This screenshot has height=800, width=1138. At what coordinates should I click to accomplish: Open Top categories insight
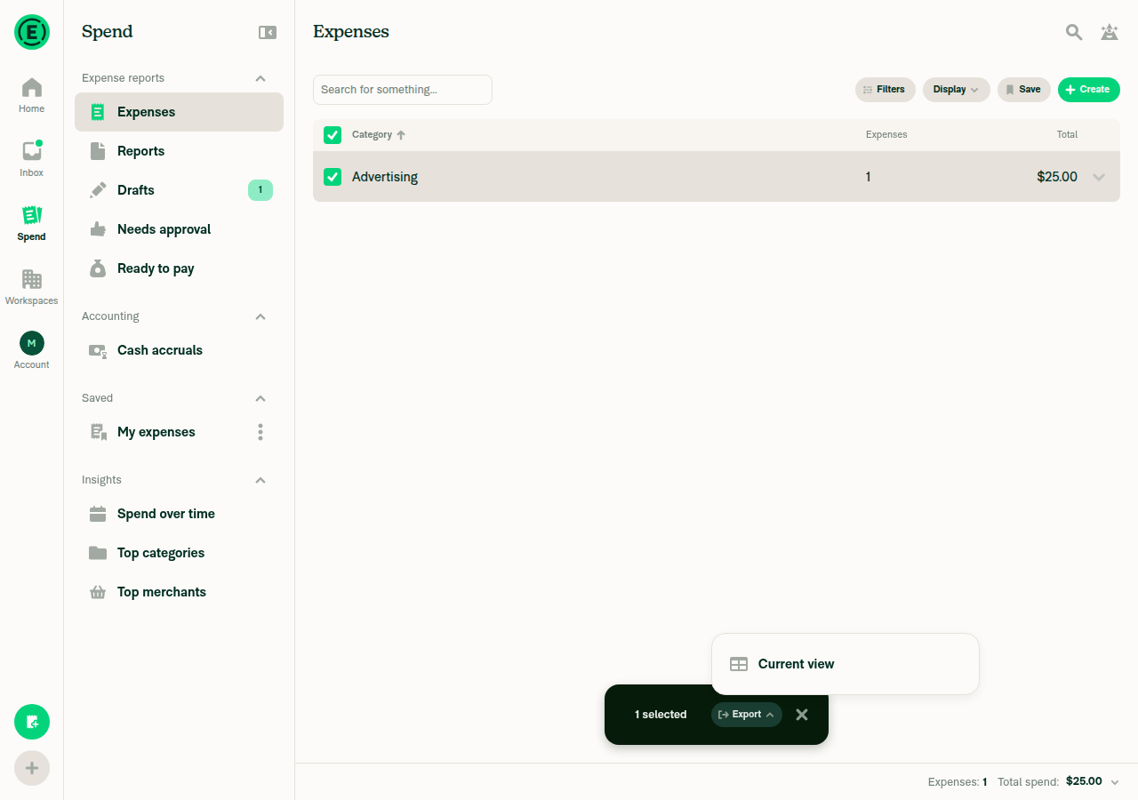click(180, 553)
